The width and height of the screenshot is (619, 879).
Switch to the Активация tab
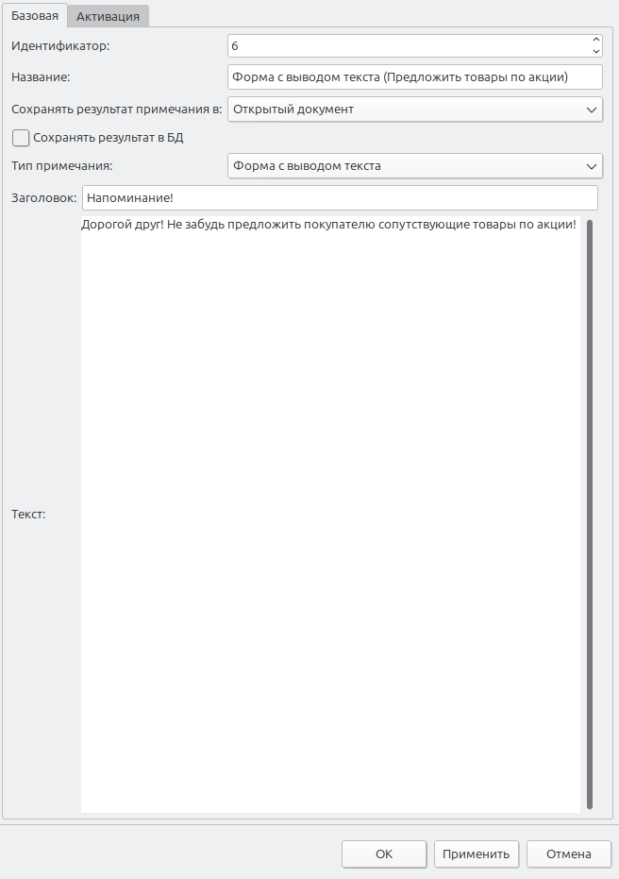tap(108, 16)
